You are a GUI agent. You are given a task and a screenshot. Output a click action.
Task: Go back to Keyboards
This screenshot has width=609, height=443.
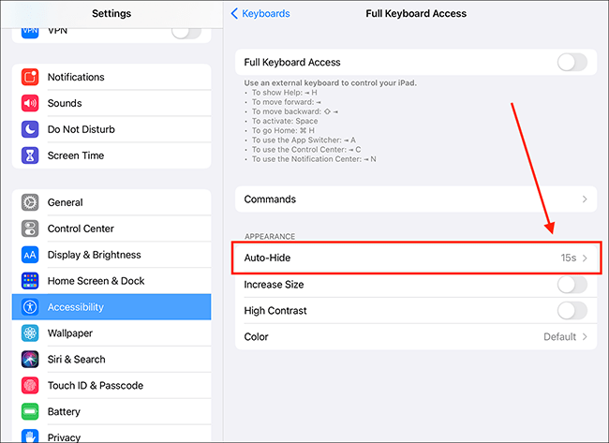(260, 14)
